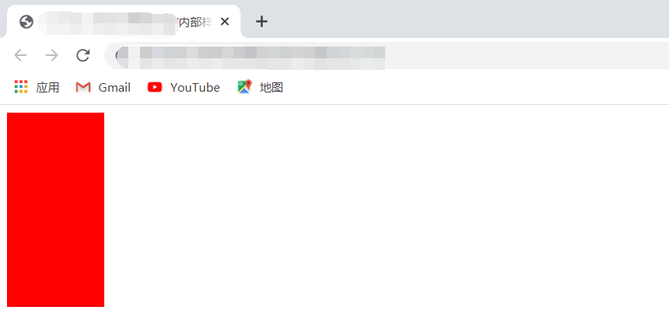Viewport: 669px width, 331px height.
Task: Click the Gmail envelope icon
Action: point(83,87)
